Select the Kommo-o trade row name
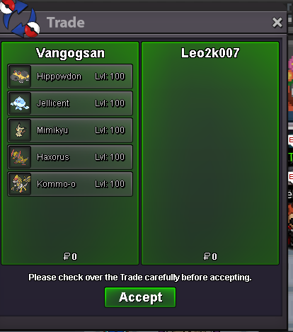293x332 pixels. pyautogui.click(x=57, y=184)
